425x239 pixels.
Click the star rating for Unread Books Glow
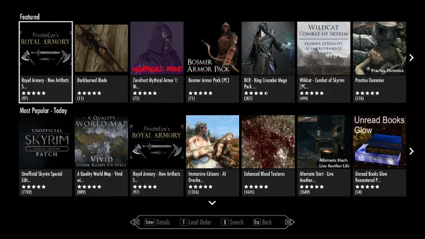point(367,186)
